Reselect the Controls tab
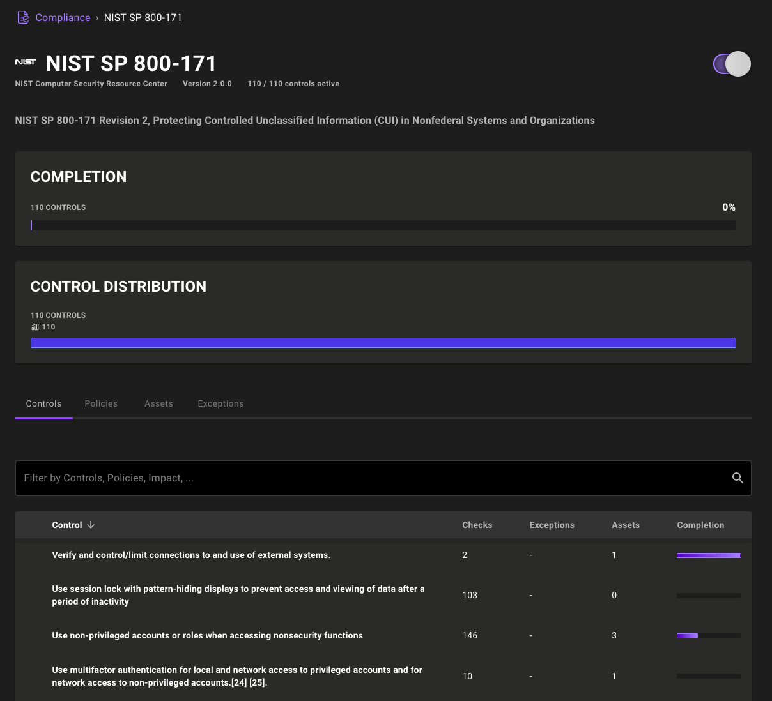772x701 pixels. coord(43,403)
